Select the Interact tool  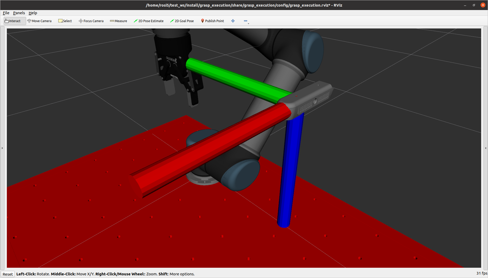pyautogui.click(x=15, y=21)
